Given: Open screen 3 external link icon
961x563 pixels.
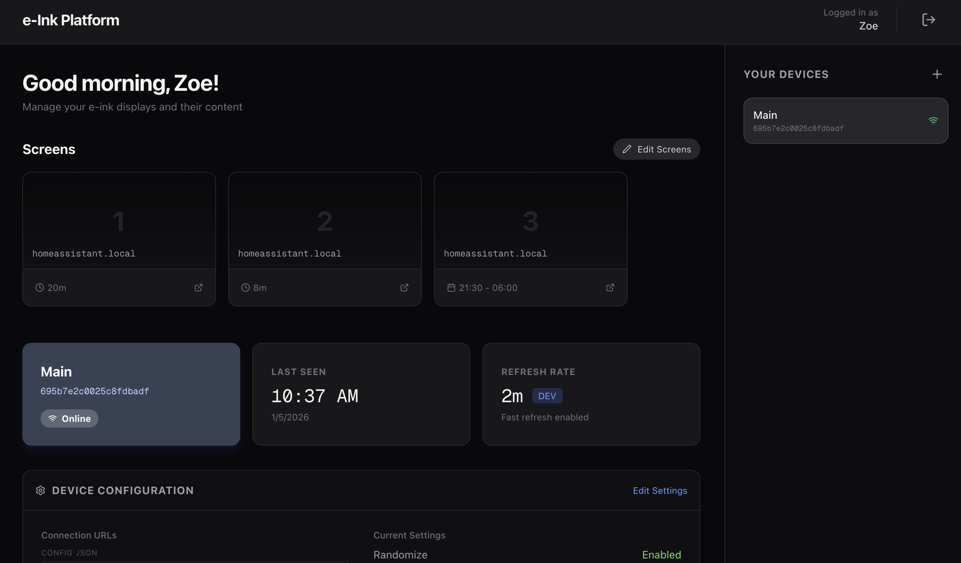Looking at the screenshot, I should pyautogui.click(x=610, y=288).
